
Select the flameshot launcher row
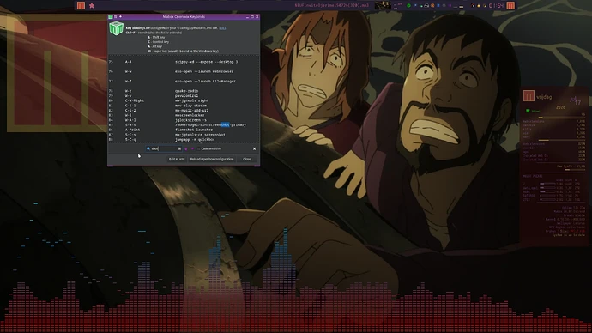[x=184, y=130]
